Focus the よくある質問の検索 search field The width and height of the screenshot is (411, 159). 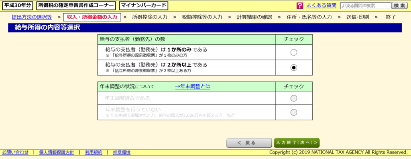pyautogui.click(x=365, y=6)
